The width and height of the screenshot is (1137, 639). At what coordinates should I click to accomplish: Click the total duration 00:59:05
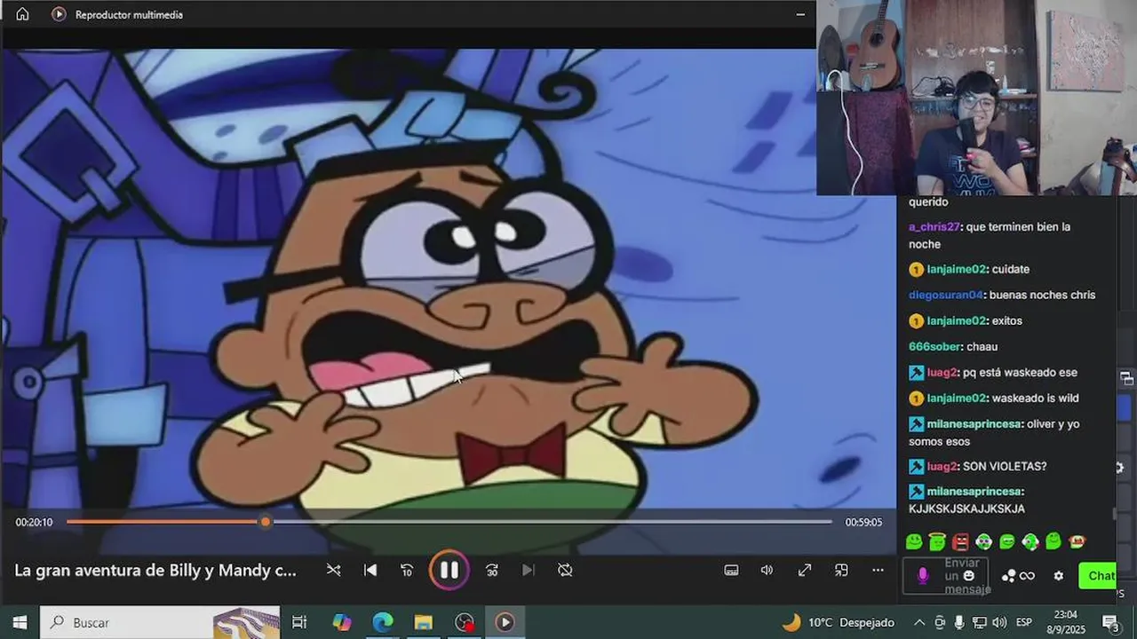tap(863, 522)
